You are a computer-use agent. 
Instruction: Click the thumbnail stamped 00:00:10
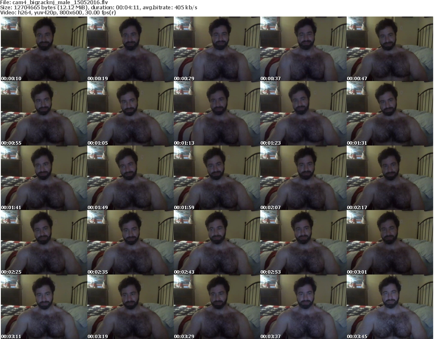click(44, 49)
